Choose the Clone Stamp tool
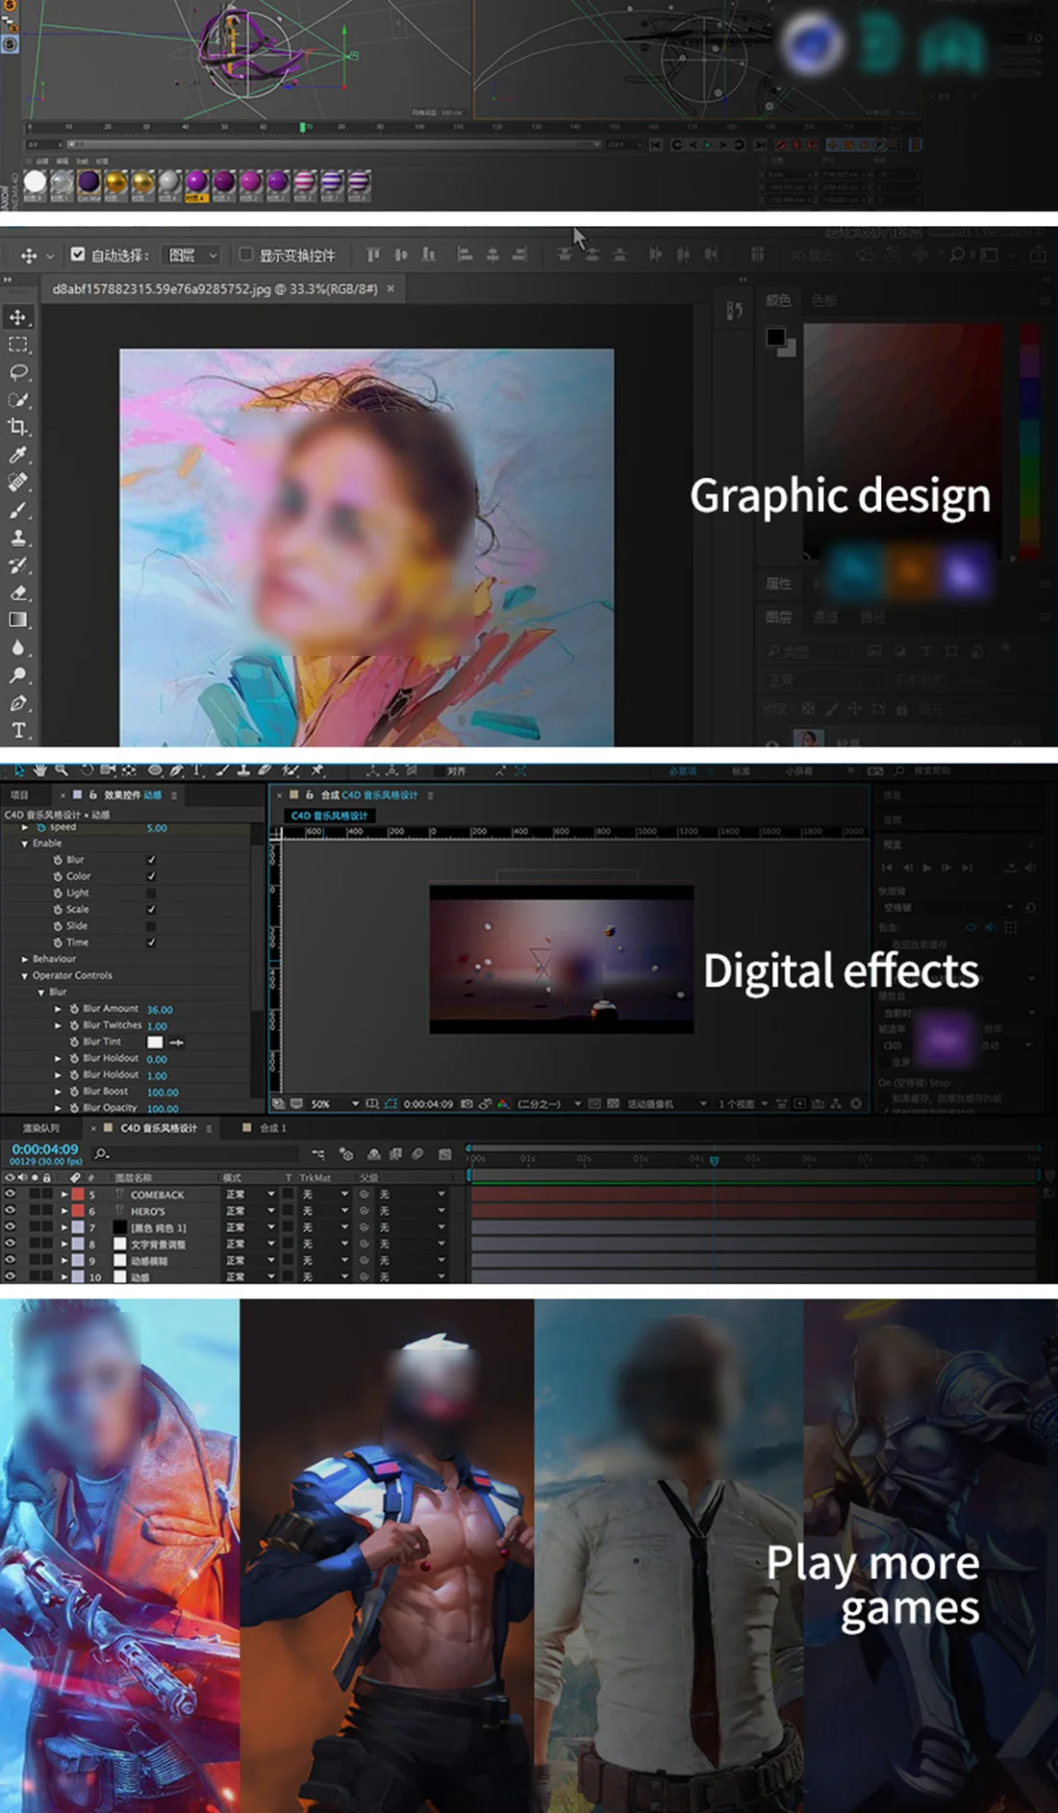Screen dimensions: 1058x1813 pos(18,538)
